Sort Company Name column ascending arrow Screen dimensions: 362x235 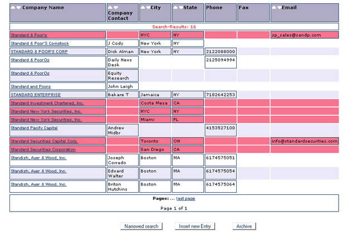pos(13,8)
